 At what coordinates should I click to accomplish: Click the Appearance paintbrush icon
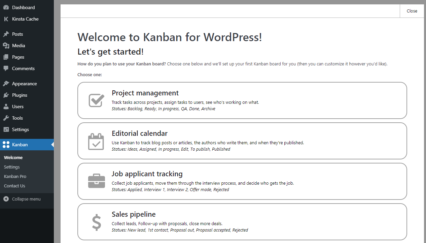(6, 84)
